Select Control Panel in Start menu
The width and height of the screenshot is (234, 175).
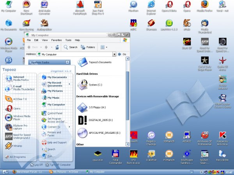pos(52,113)
